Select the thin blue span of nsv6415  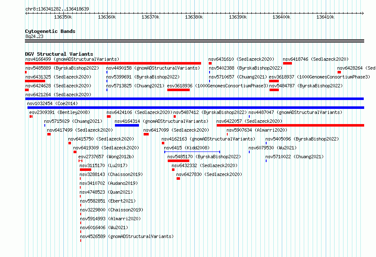192,152
